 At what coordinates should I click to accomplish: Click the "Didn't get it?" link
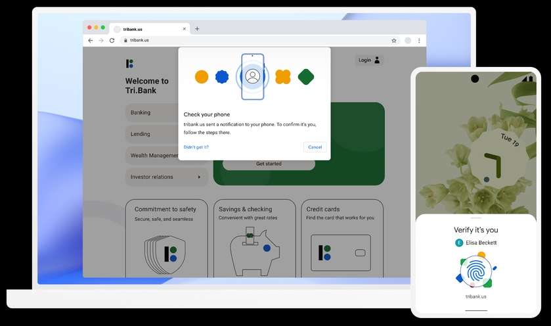tap(196, 147)
